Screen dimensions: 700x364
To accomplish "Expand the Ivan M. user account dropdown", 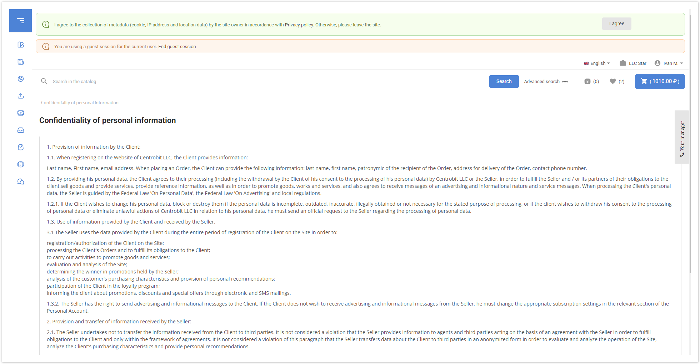I will [x=669, y=63].
